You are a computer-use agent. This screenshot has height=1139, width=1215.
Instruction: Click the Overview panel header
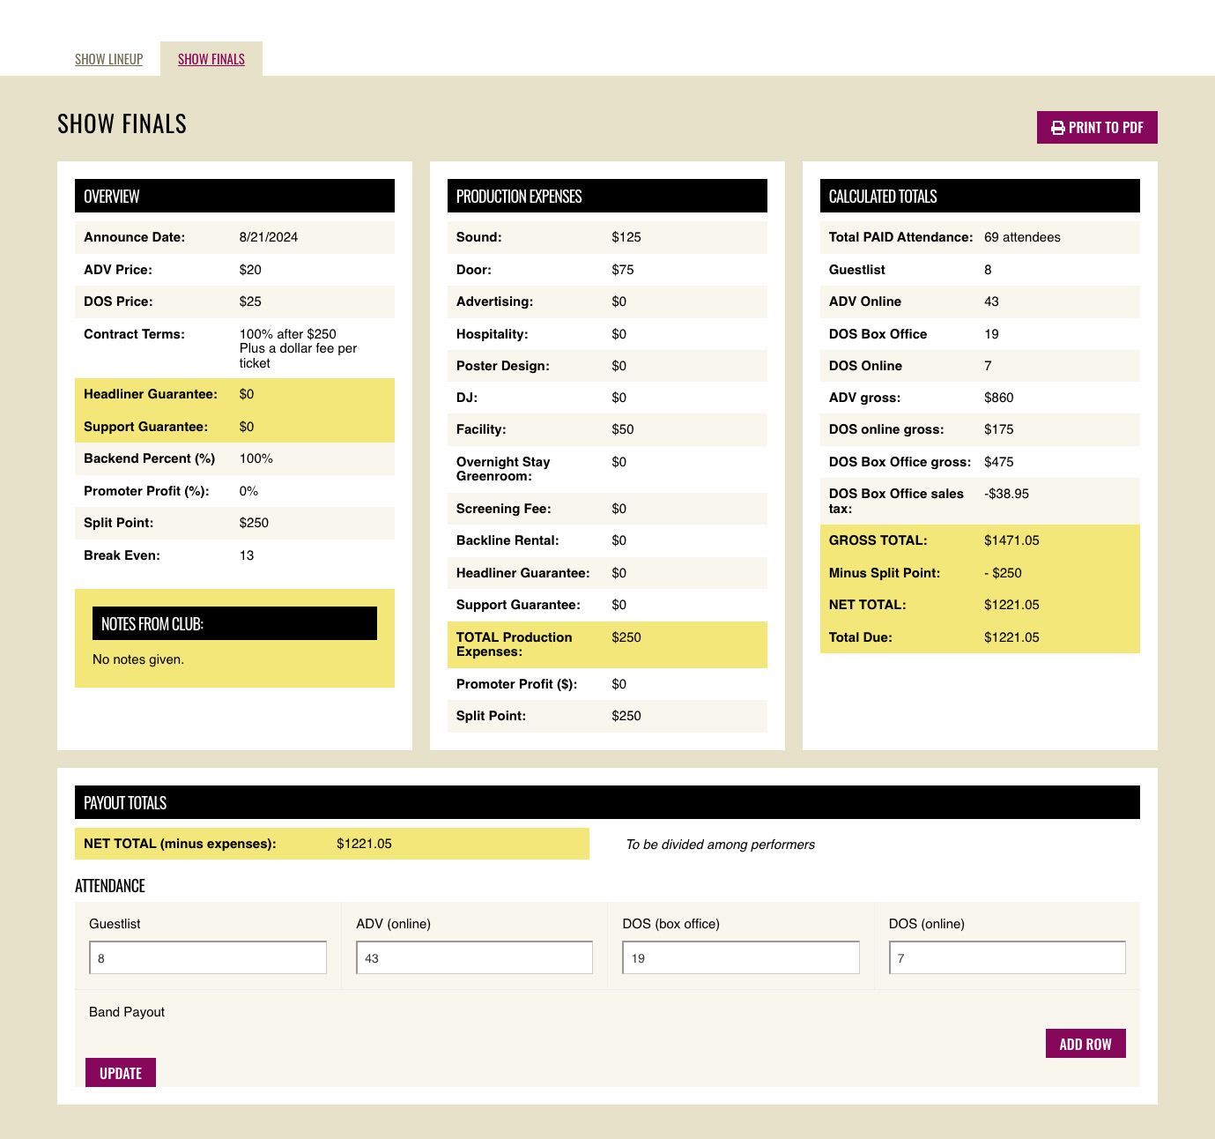click(234, 196)
